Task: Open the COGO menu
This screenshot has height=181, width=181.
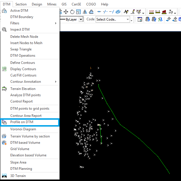Action: tap(91, 4)
